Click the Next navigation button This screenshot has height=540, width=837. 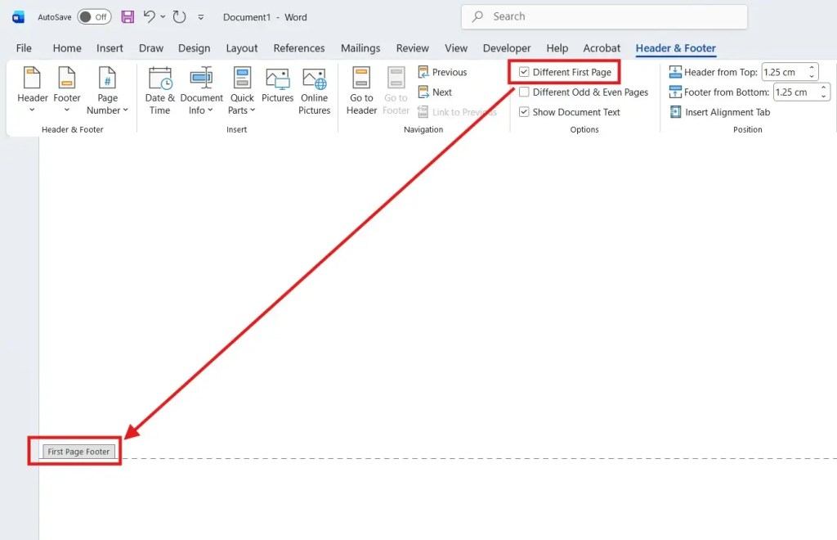pyautogui.click(x=436, y=92)
